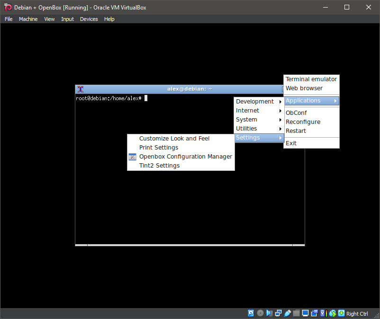Image resolution: width=380 pixels, height=319 pixels.
Task: Expand the Internet submenu arrow
Action: (x=280, y=111)
